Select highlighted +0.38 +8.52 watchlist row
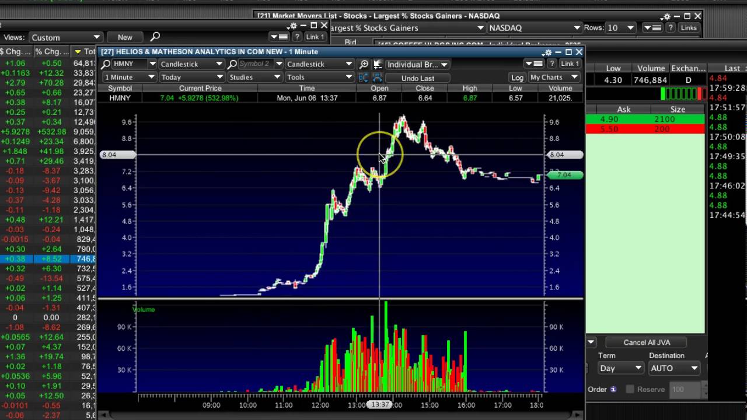This screenshot has height=420, width=747. click(x=48, y=258)
